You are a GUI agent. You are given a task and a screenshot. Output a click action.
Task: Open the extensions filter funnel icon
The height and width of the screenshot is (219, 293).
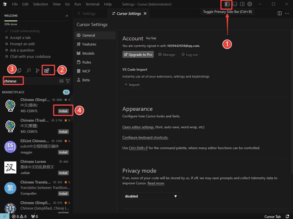point(68,81)
